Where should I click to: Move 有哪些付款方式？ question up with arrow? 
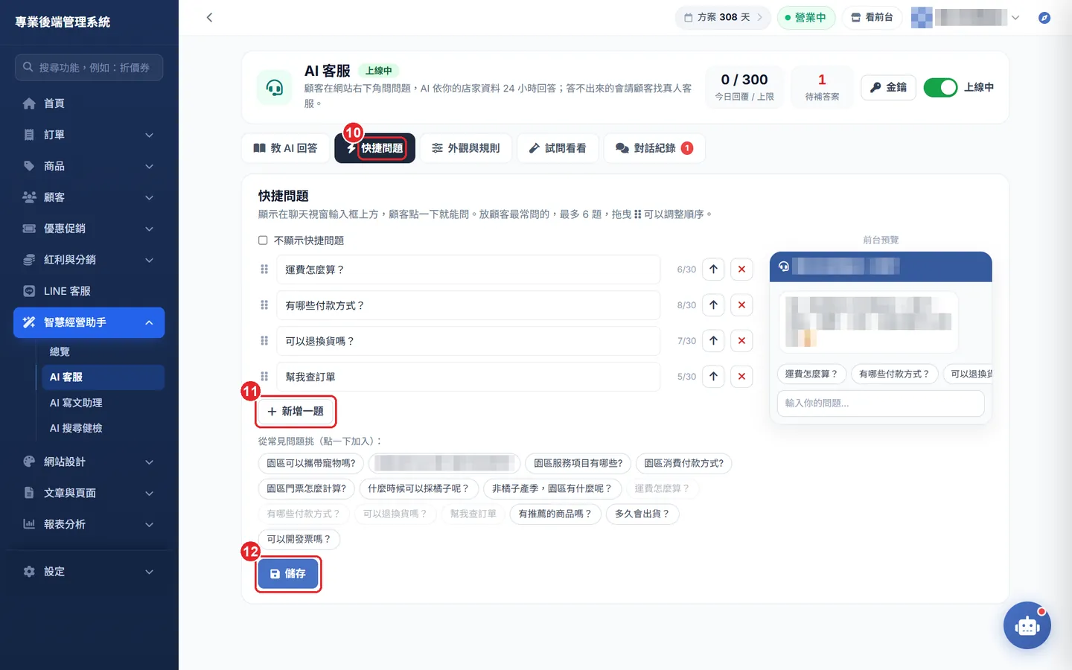[x=713, y=305]
